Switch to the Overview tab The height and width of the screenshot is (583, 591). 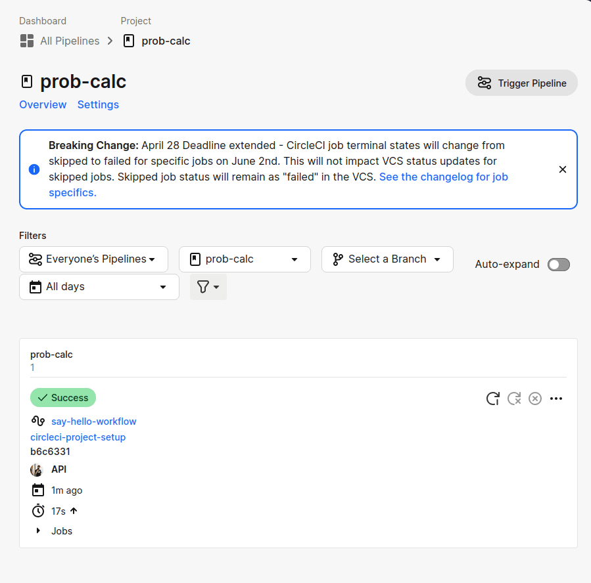pos(43,104)
